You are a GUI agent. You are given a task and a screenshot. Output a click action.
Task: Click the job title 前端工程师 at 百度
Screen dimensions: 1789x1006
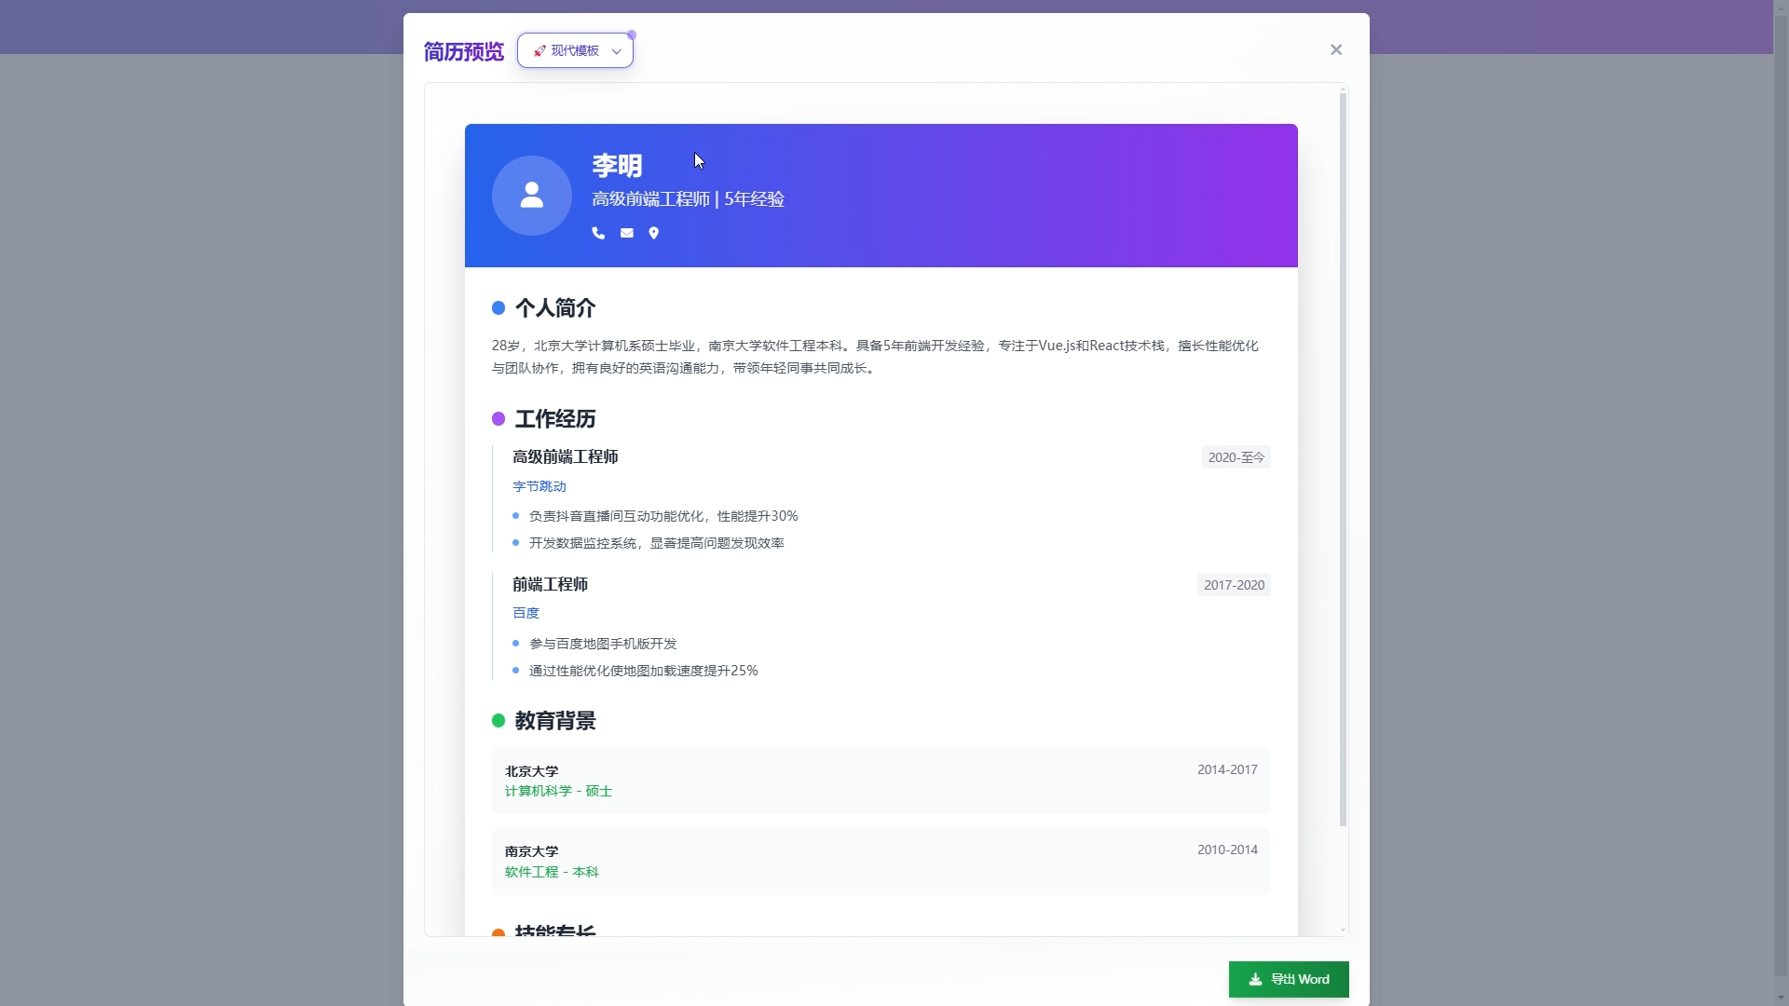pos(550,585)
